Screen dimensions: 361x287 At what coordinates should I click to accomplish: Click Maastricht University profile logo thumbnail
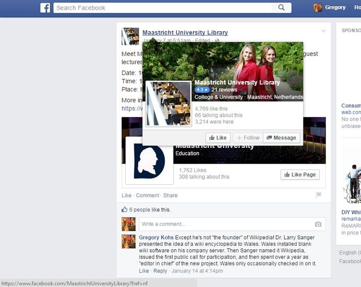pos(149,161)
